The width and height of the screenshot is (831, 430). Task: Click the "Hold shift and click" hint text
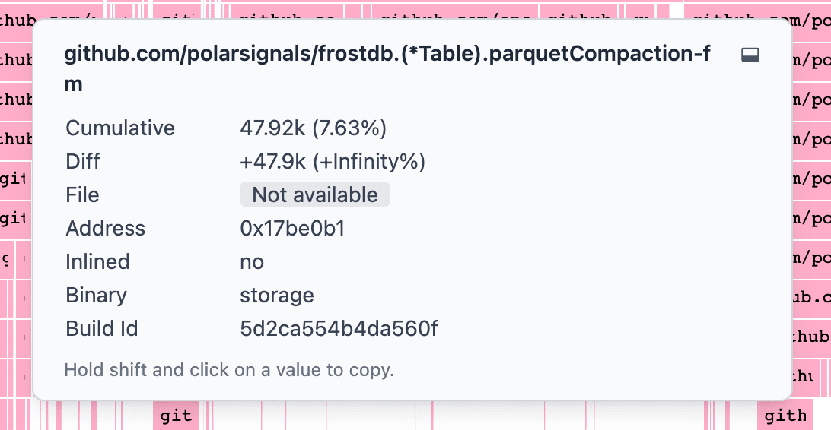tap(228, 370)
